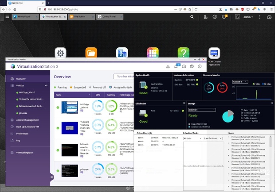The width and height of the screenshot is (275, 192).
Task: Switch to the Control Panel tab
Action: [x=110, y=17]
